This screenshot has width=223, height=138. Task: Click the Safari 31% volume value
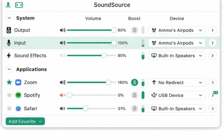point(122,109)
